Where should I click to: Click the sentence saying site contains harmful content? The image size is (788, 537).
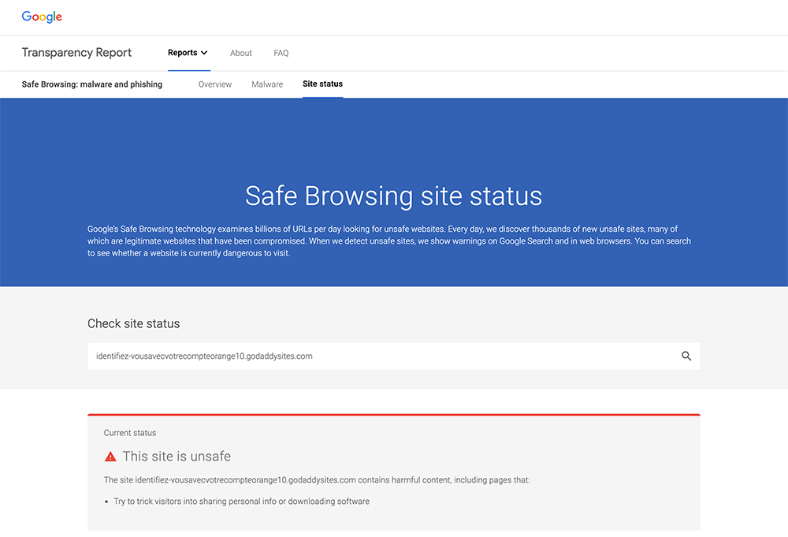point(317,479)
